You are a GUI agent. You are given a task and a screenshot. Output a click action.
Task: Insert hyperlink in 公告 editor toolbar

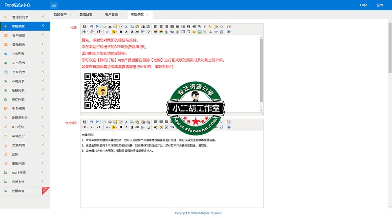216,32
